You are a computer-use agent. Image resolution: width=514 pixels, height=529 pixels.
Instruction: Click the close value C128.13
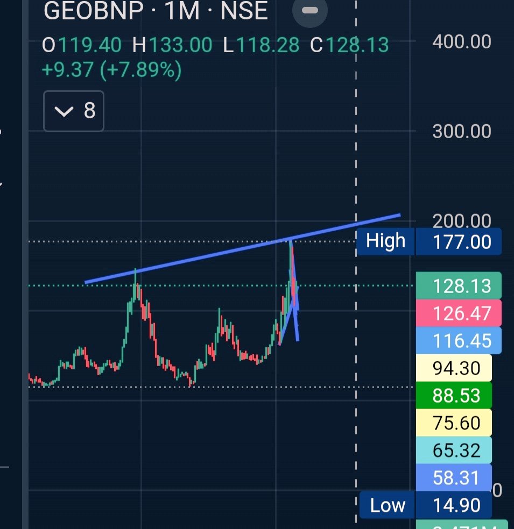click(x=349, y=45)
